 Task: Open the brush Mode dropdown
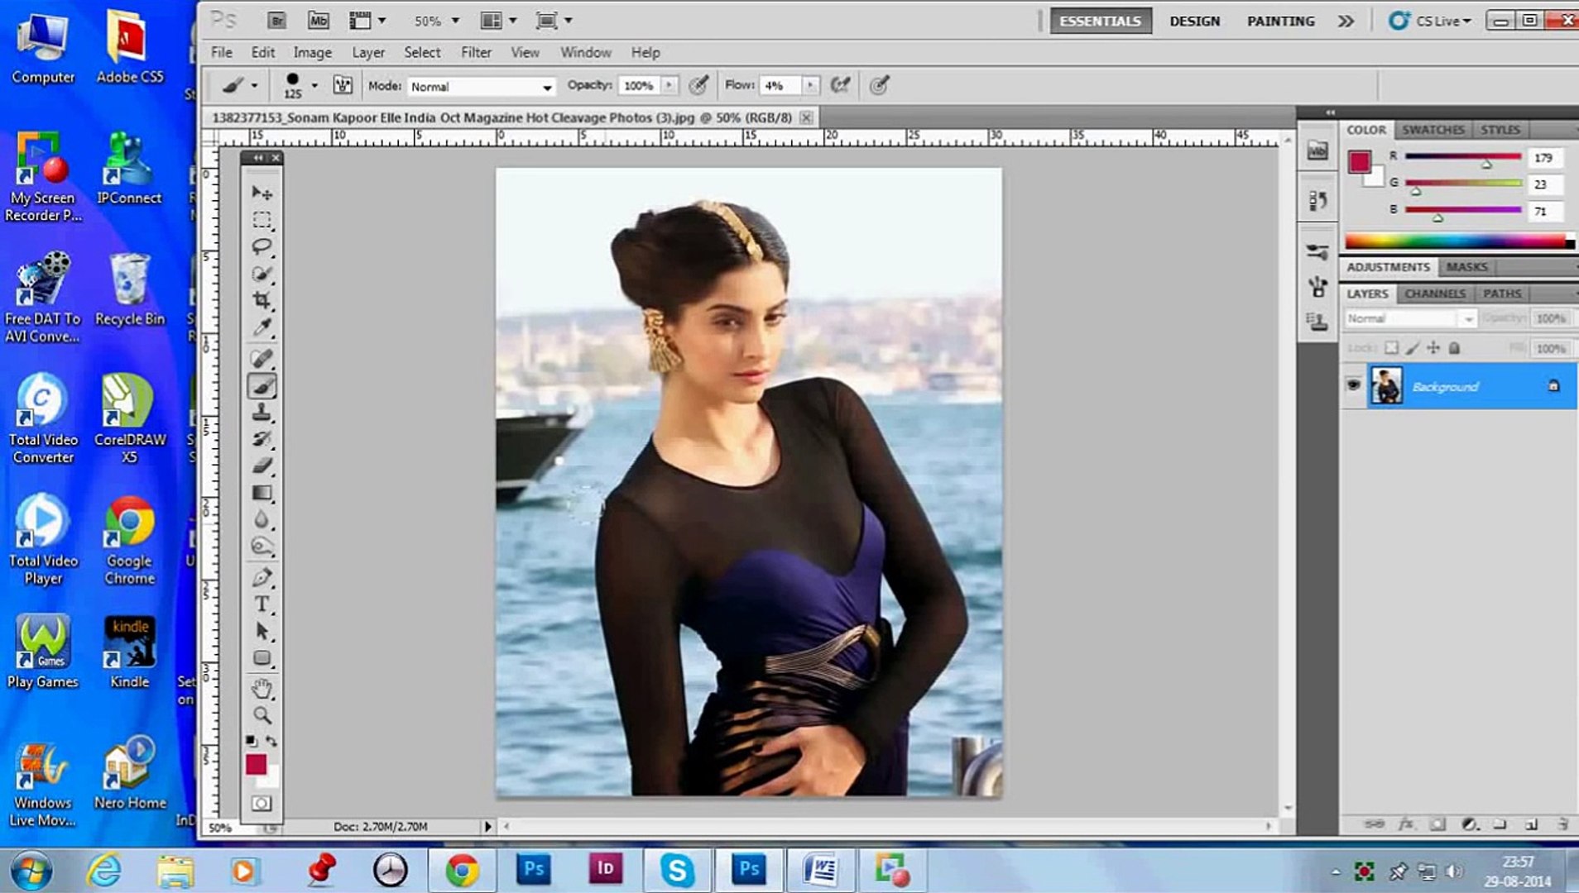click(481, 86)
